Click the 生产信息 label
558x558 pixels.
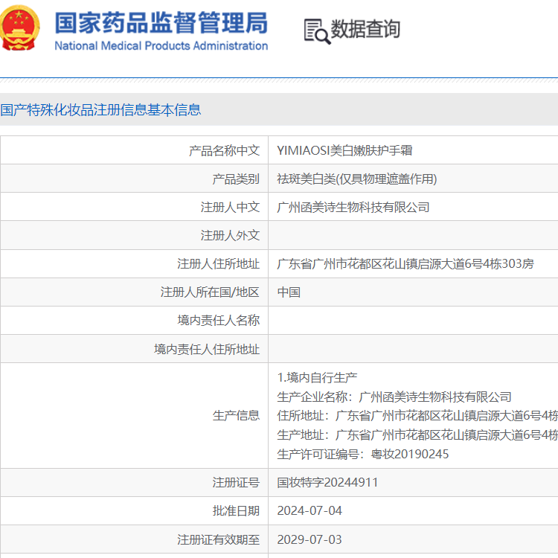236,415
